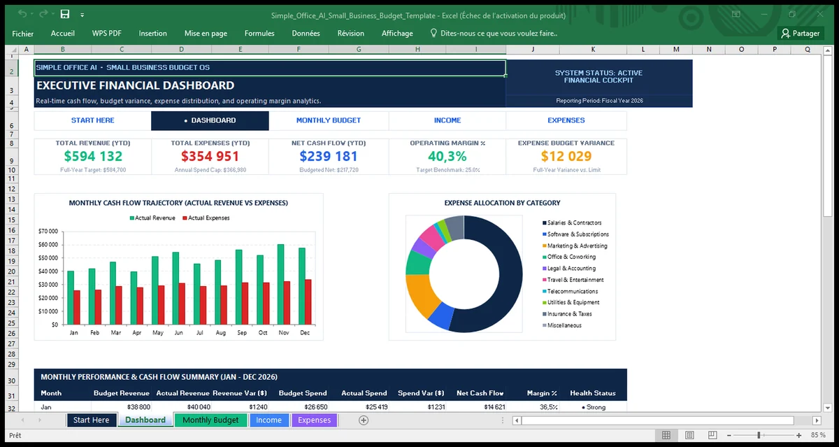This screenshot has width=839, height=447.
Task: Click the DASHBOARD navigation button
Action: coord(210,120)
